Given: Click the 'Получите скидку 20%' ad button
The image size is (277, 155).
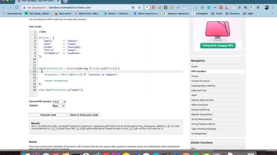Looking at the screenshot, I should click(x=218, y=46).
